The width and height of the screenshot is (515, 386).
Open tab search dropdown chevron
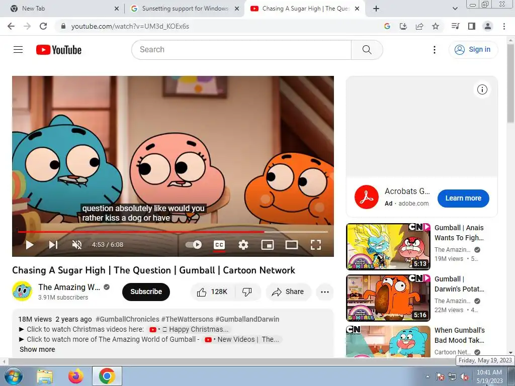(455, 9)
